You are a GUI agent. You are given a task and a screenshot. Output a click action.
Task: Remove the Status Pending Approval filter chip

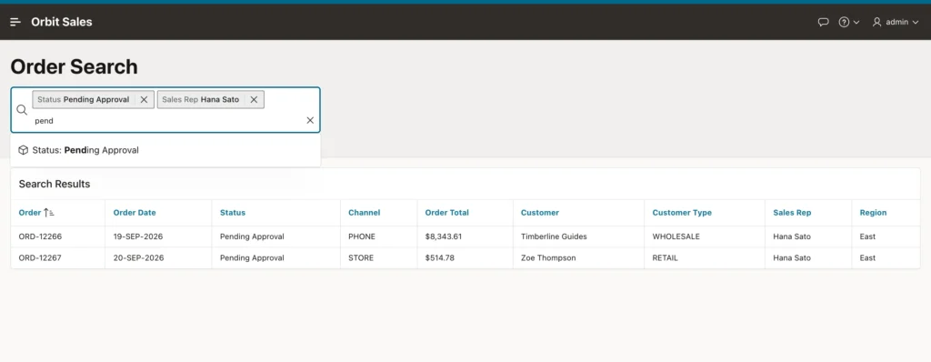144,100
